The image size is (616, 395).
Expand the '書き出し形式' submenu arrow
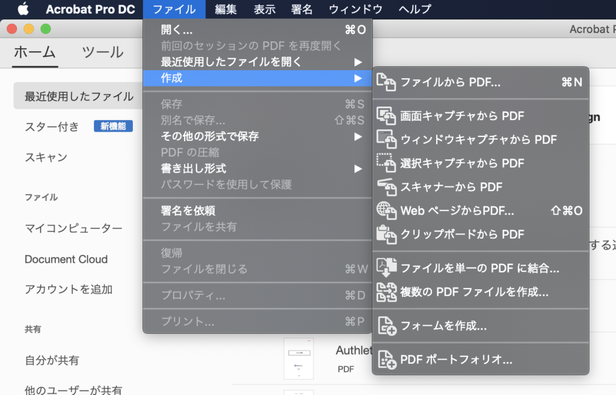[x=357, y=168]
